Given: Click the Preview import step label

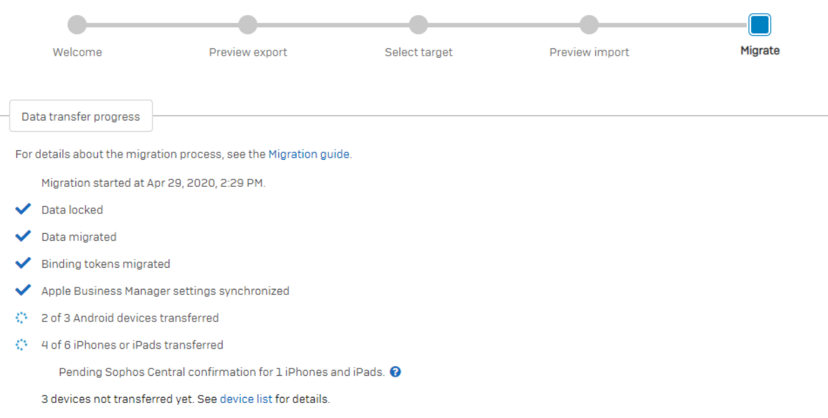Looking at the screenshot, I should (589, 52).
